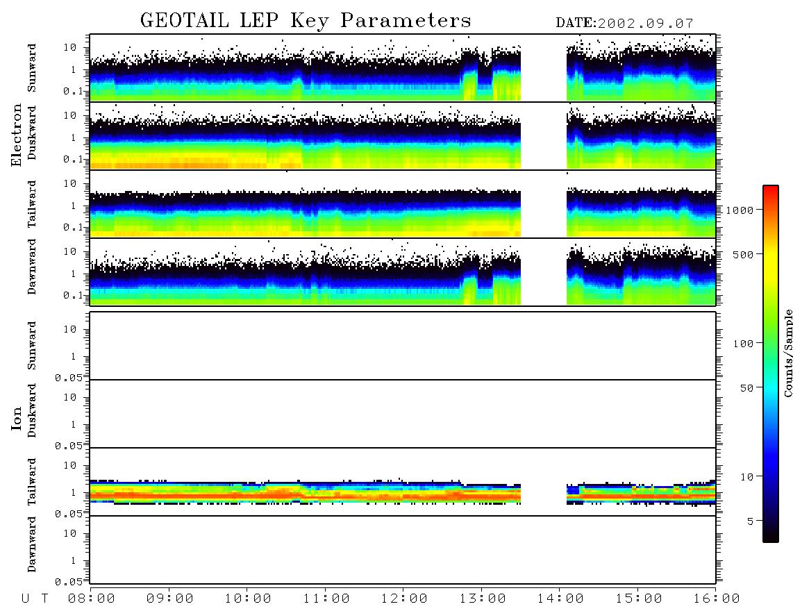
Task: Click the 10:00 time tick label
Action: pos(248,599)
